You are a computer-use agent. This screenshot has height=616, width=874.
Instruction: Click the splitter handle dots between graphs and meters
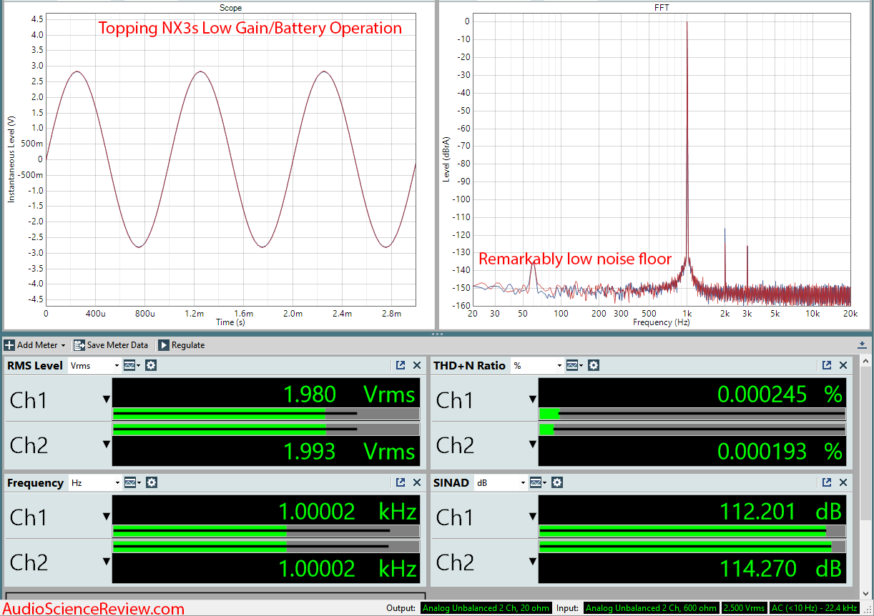point(436,334)
